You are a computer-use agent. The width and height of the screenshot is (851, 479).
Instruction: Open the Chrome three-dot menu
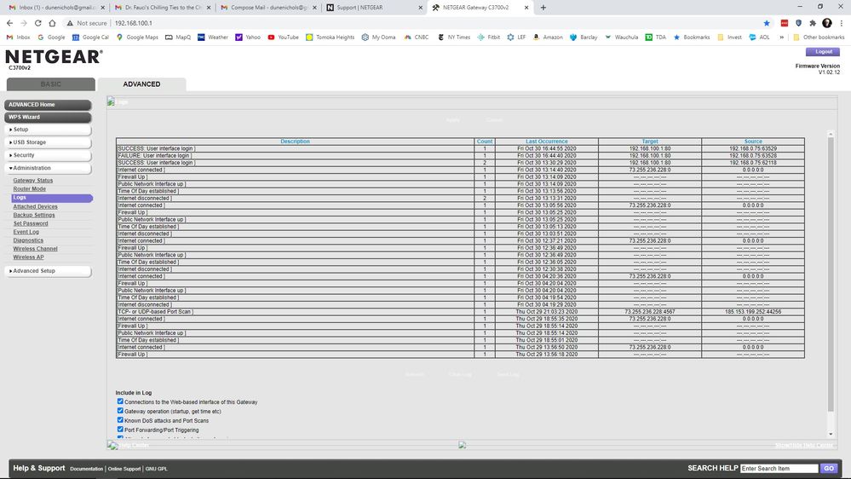(842, 23)
